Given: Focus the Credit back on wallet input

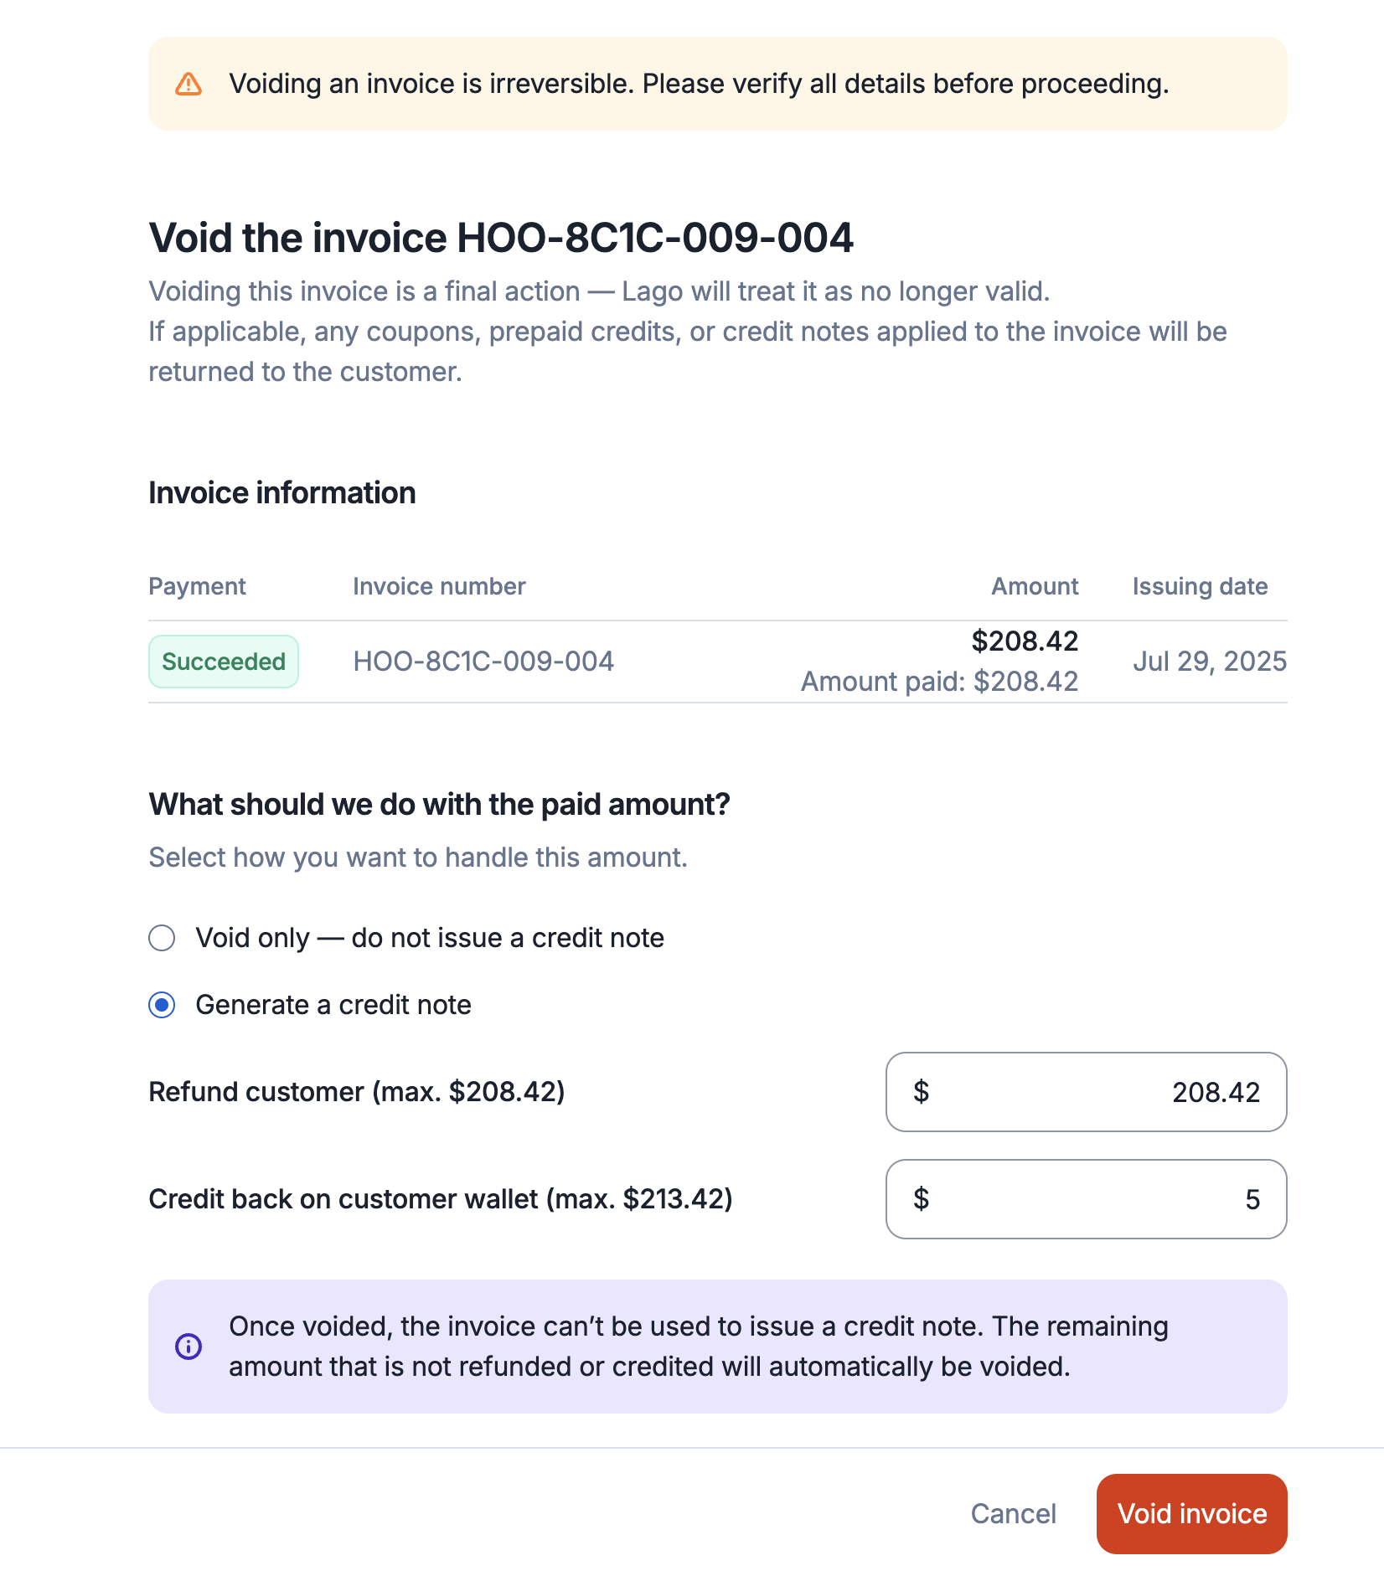Looking at the screenshot, I should 1086,1199.
